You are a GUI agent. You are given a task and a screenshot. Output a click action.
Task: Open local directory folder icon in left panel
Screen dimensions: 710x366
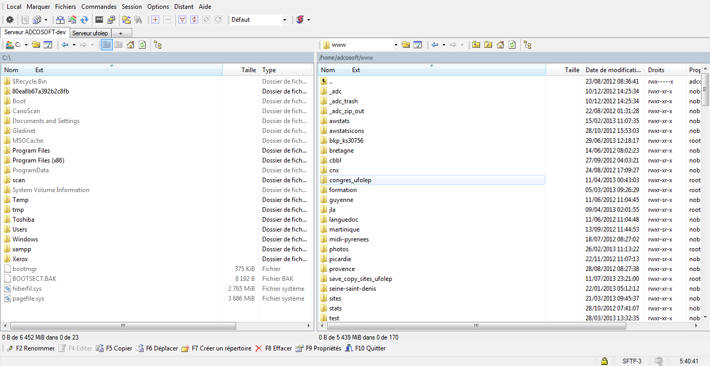pos(36,45)
